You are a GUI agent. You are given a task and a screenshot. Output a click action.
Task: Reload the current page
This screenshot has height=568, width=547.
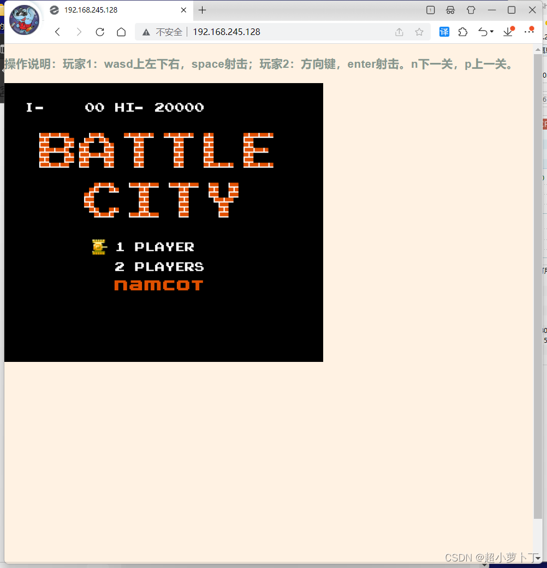pyautogui.click(x=100, y=32)
